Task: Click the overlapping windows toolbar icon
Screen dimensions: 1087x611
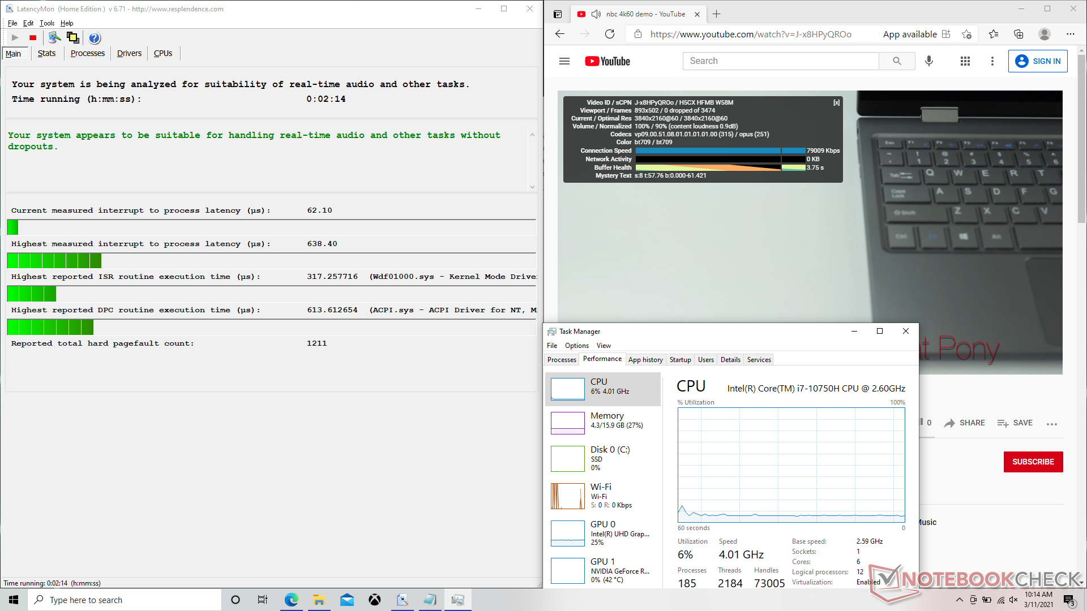Action: [73, 38]
